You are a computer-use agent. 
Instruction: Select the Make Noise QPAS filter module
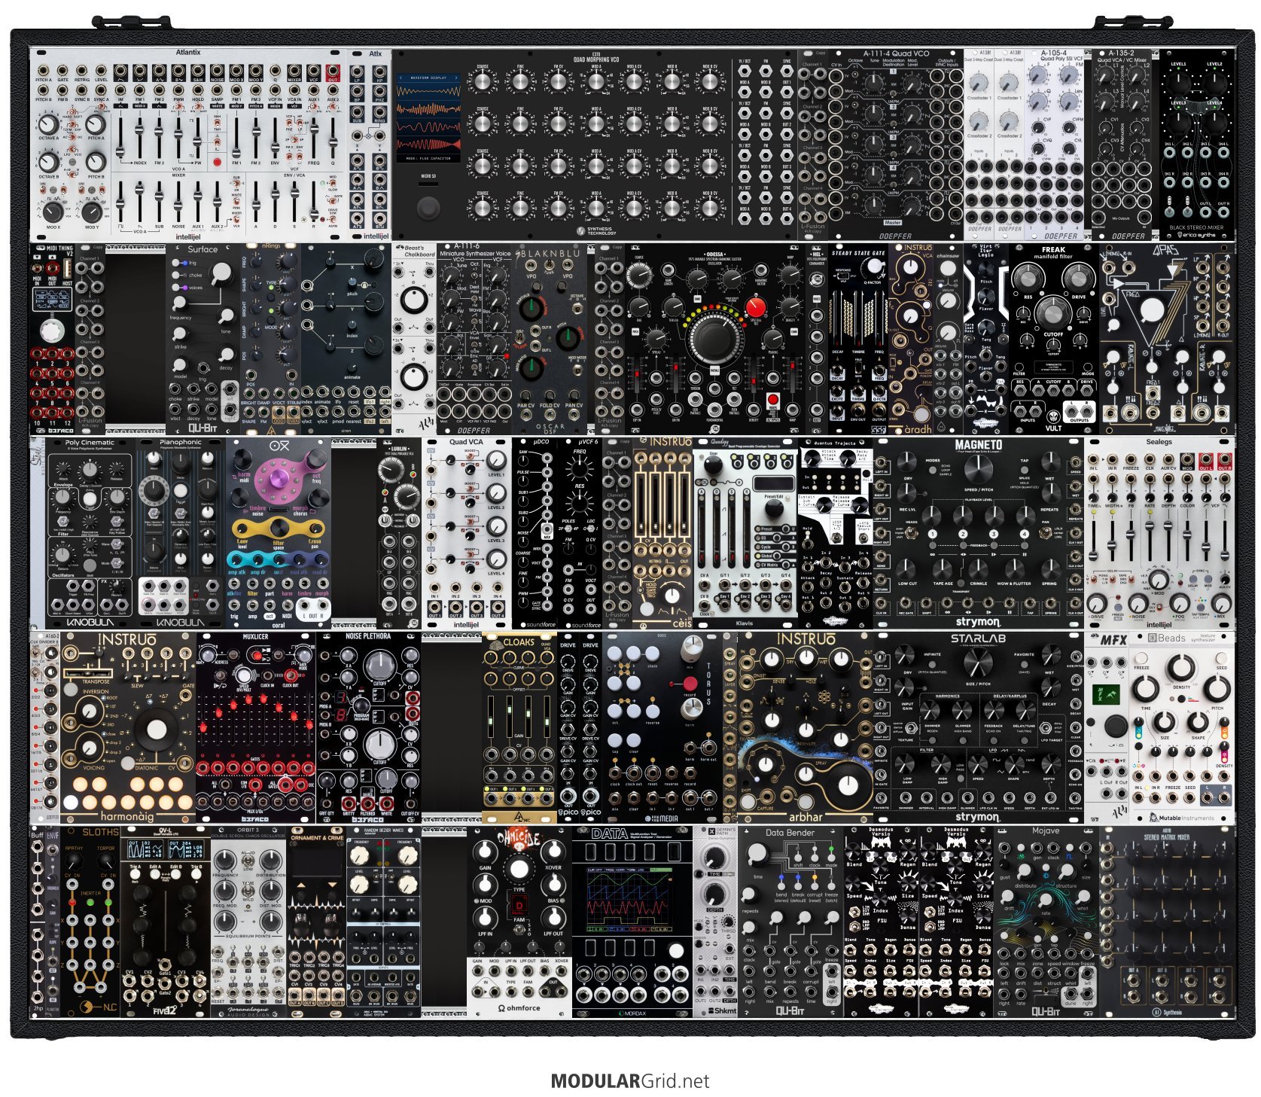tap(1167, 338)
